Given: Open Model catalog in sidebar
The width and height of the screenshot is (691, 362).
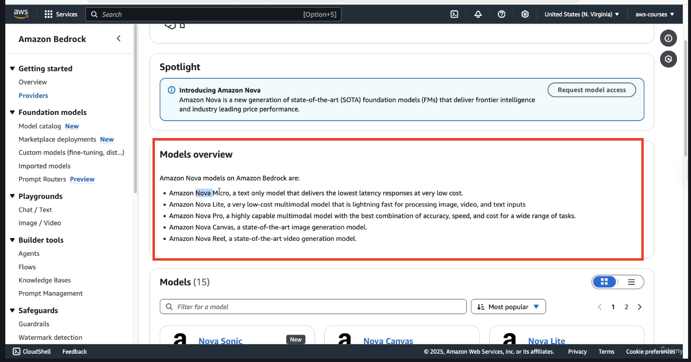Looking at the screenshot, I should (x=40, y=126).
